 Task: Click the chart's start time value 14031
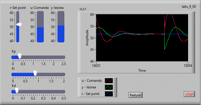click(x=96, y=66)
